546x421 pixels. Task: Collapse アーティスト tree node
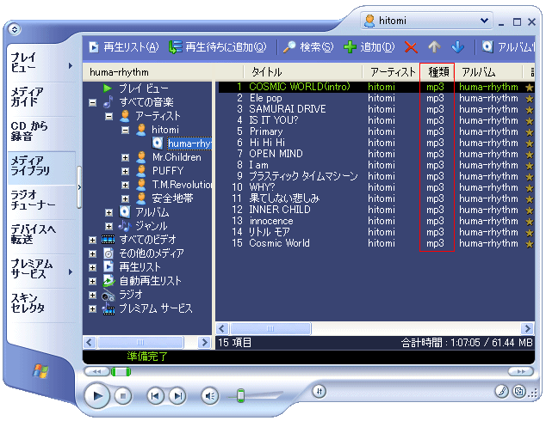[109, 116]
